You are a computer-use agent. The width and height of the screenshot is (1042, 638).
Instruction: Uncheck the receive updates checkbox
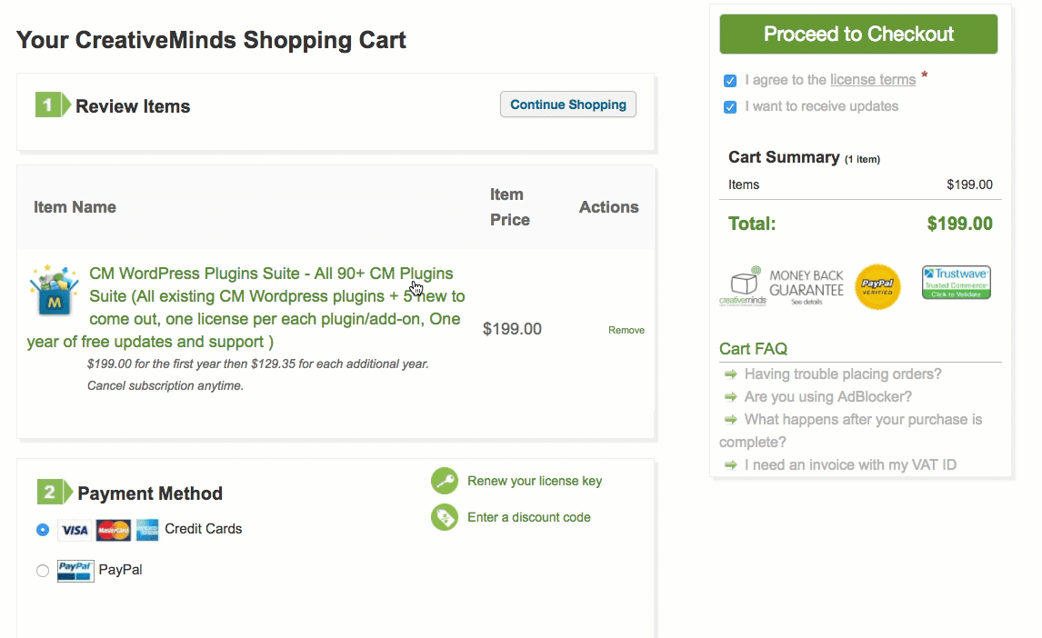point(730,107)
